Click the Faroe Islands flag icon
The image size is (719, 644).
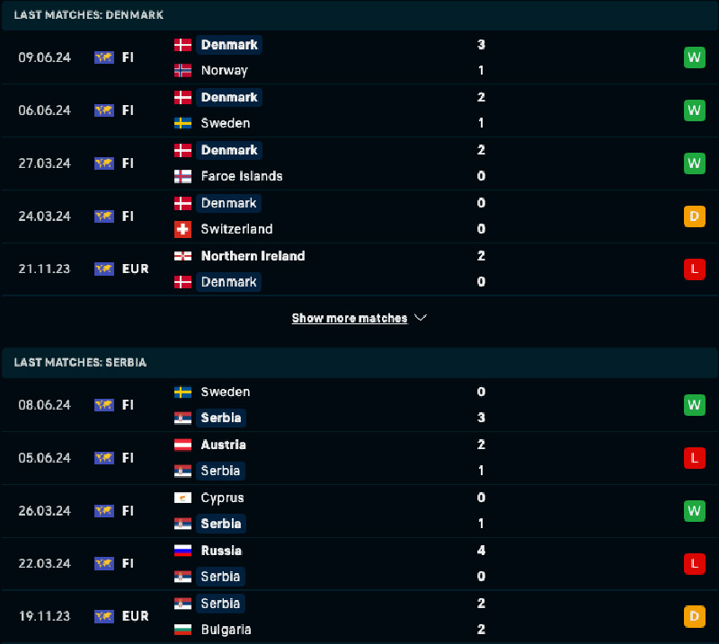[182, 176]
